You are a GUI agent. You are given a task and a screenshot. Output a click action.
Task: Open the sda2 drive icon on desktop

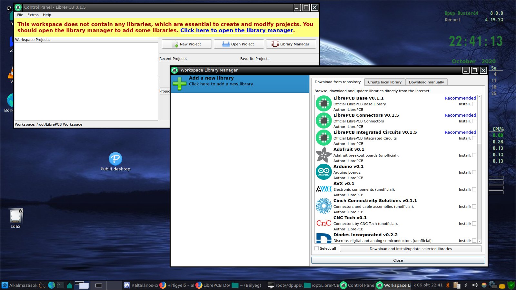point(15,218)
